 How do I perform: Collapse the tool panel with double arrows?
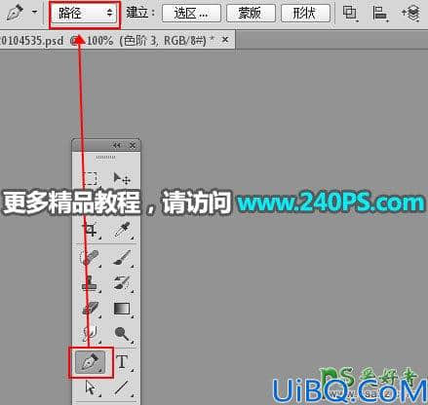coord(117,145)
